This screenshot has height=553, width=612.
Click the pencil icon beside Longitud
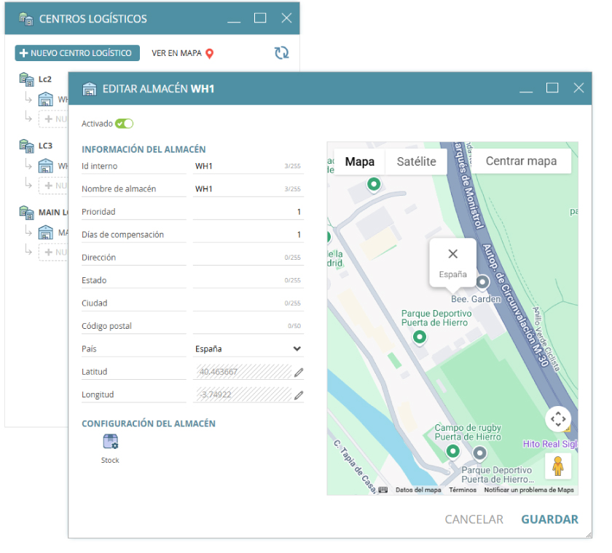(298, 395)
